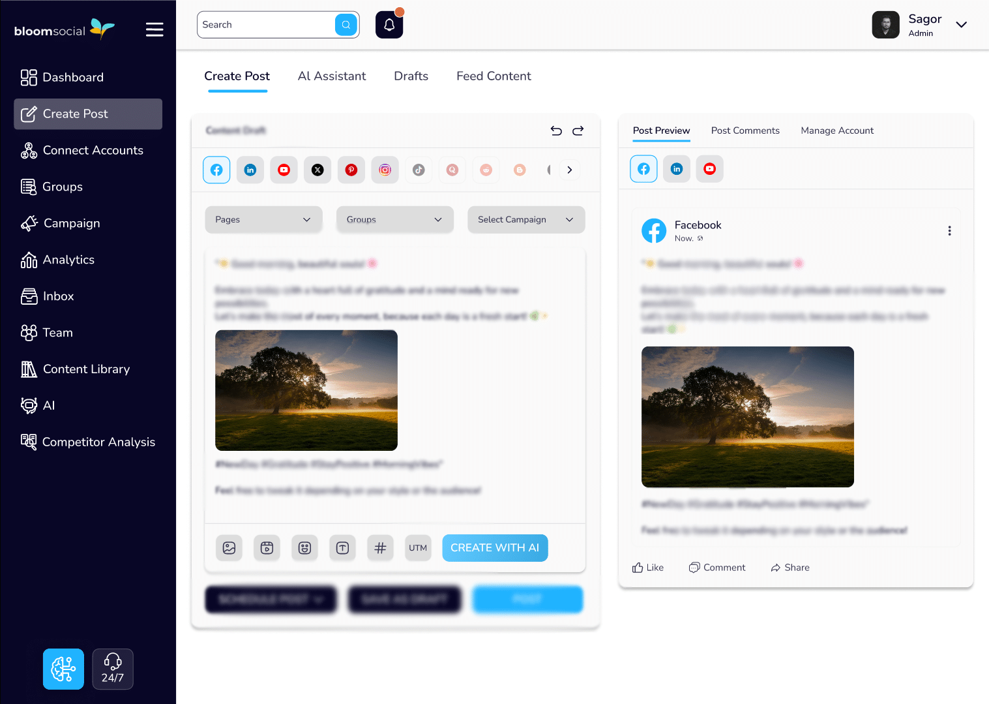
Task: Expand the Pages dropdown
Action: click(263, 220)
